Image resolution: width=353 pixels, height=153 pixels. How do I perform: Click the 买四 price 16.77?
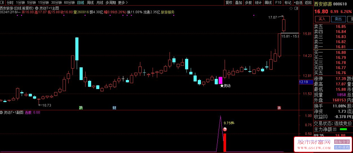(341, 68)
